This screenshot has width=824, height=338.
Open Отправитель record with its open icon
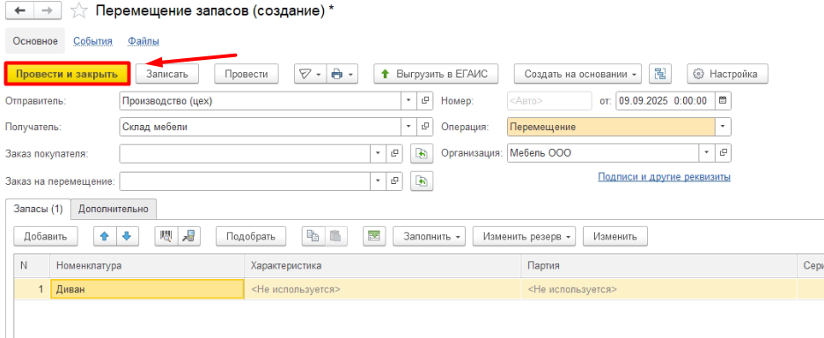click(424, 101)
